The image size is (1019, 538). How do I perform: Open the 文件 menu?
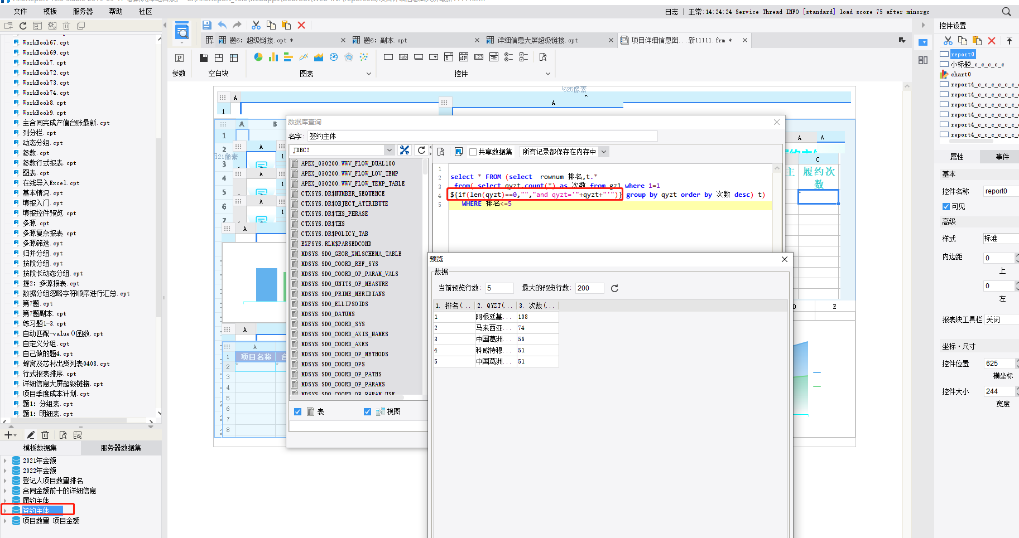click(x=20, y=11)
